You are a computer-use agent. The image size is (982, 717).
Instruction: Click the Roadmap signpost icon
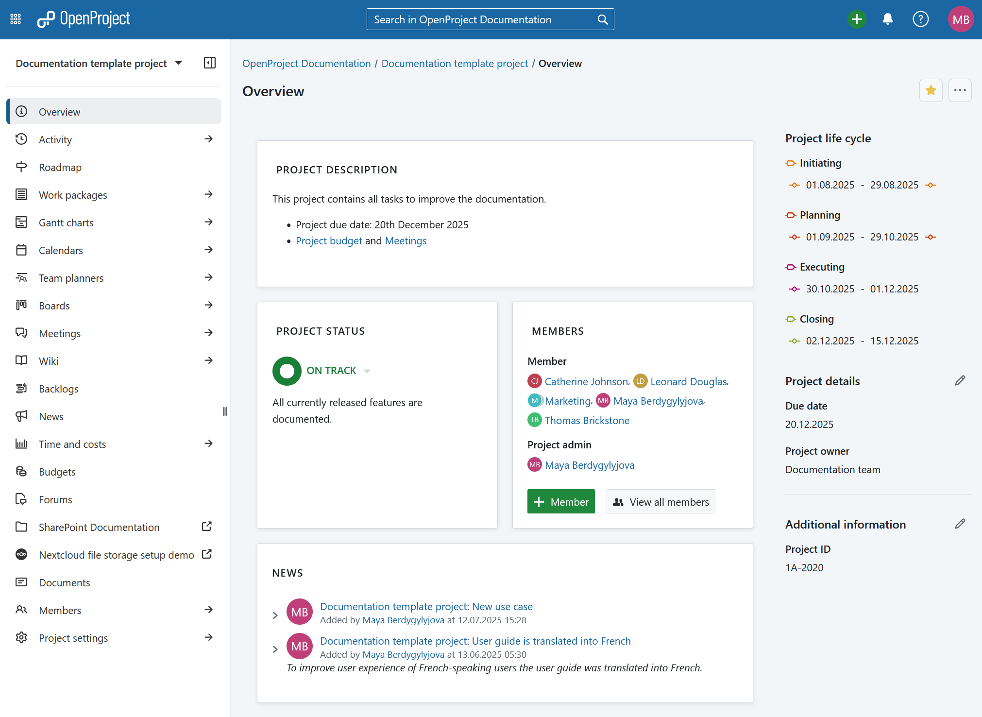point(21,167)
